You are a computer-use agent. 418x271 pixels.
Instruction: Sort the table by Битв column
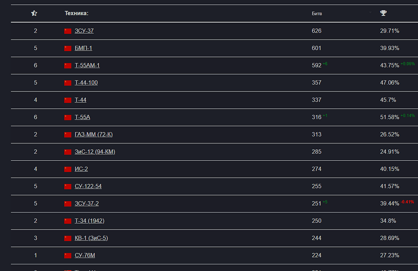pyautogui.click(x=317, y=13)
